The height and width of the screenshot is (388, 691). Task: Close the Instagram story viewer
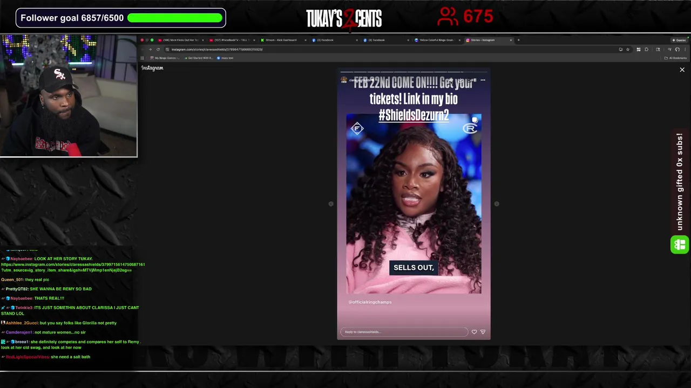click(682, 70)
